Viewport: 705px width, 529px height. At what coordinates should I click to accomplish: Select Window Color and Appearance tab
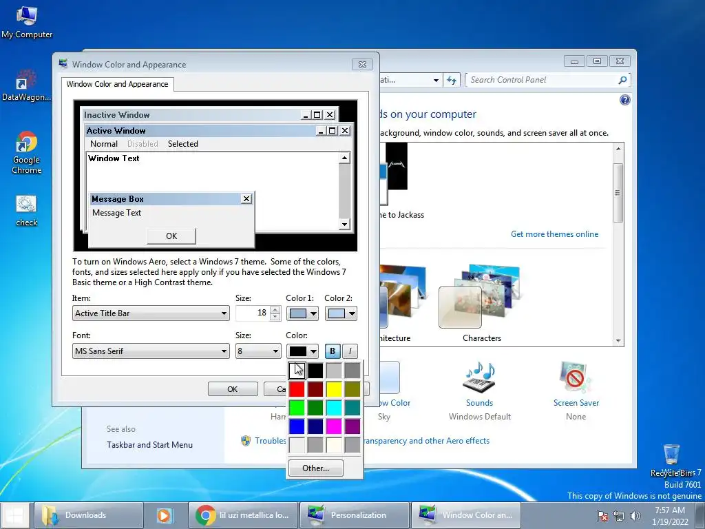(x=117, y=84)
